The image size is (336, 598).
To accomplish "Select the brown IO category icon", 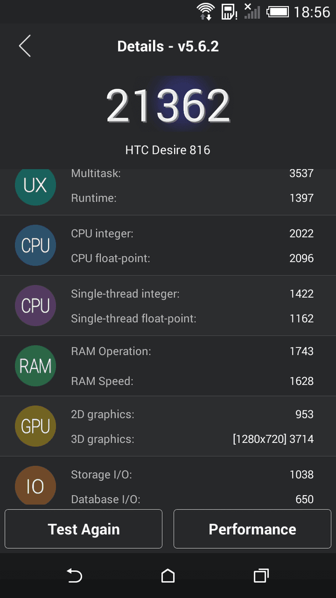I will (x=35, y=486).
